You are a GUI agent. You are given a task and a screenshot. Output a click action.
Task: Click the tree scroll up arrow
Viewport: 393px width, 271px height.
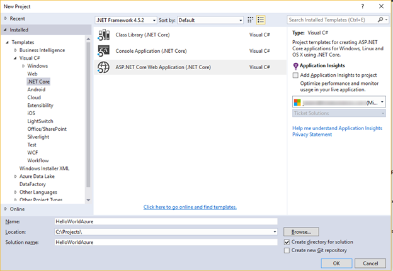pyautogui.click(x=88, y=39)
